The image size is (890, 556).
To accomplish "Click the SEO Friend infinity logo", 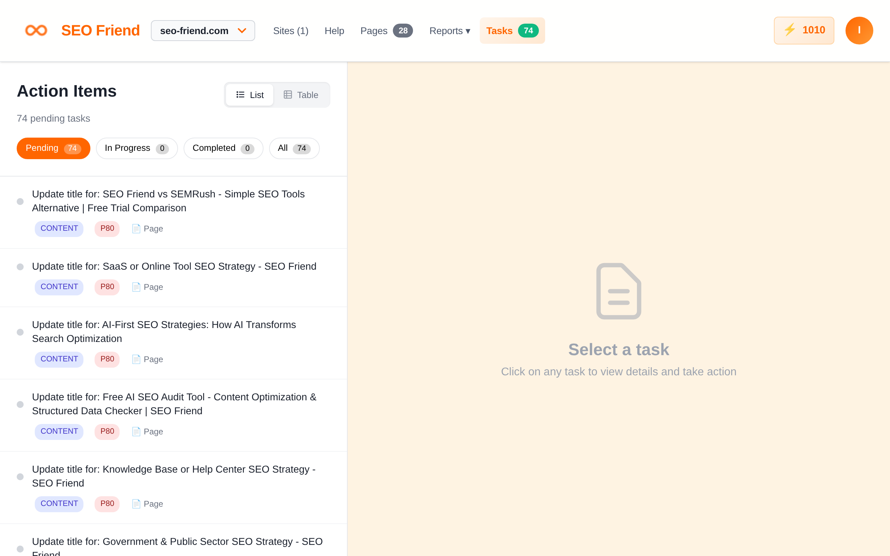I will pyautogui.click(x=36, y=31).
